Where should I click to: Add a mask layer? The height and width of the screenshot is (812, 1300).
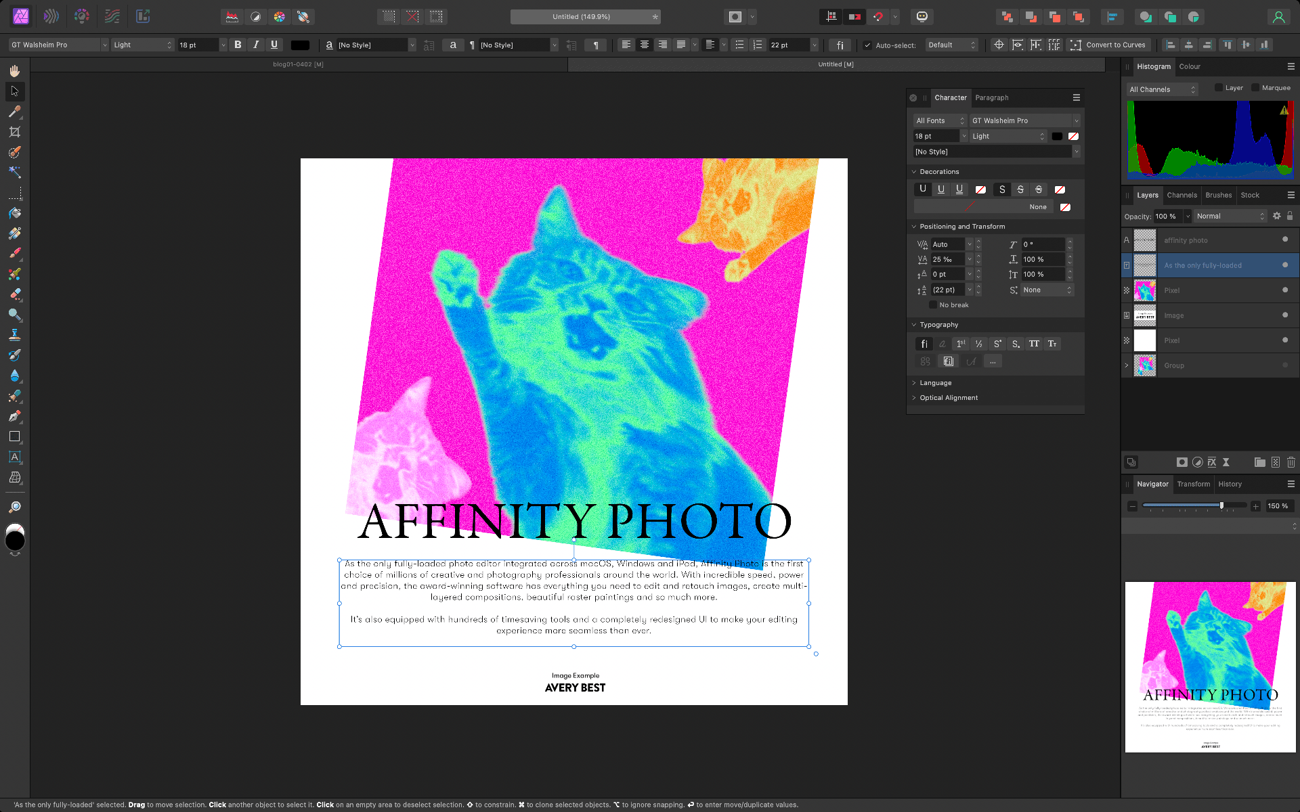[x=1182, y=462]
